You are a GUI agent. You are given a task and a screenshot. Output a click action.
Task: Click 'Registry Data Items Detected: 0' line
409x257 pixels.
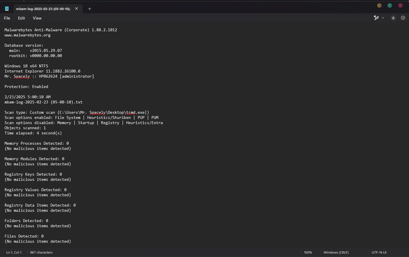40,205
